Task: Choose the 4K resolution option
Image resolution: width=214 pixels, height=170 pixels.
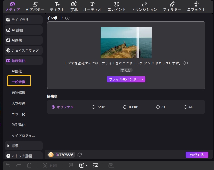Action: tap(185, 107)
